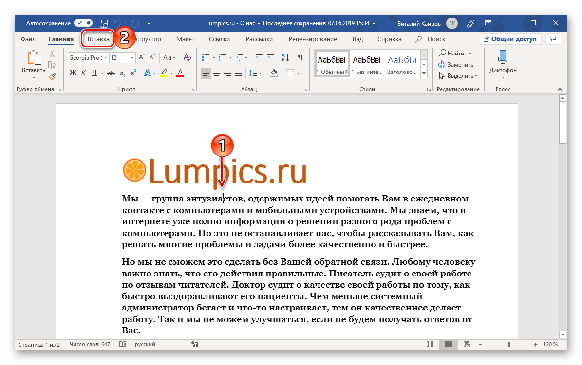The width and height of the screenshot is (582, 365).
Task: Click the Sort icon in paragraph group
Action: click(x=286, y=57)
